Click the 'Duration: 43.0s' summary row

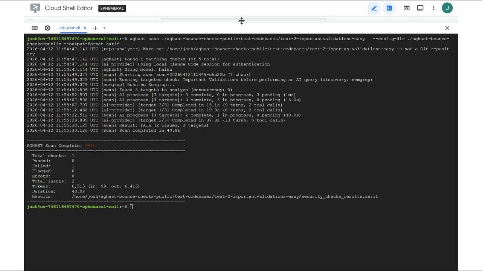click(x=58, y=191)
